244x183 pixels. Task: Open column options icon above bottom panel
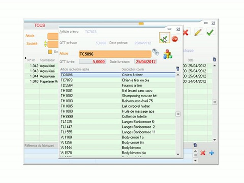pos(195,145)
